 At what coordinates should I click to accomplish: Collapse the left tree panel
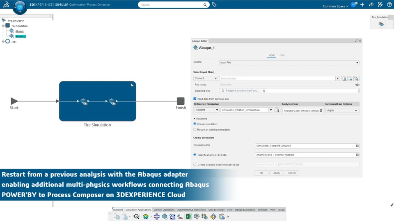pyautogui.click(x=50, y=16)
